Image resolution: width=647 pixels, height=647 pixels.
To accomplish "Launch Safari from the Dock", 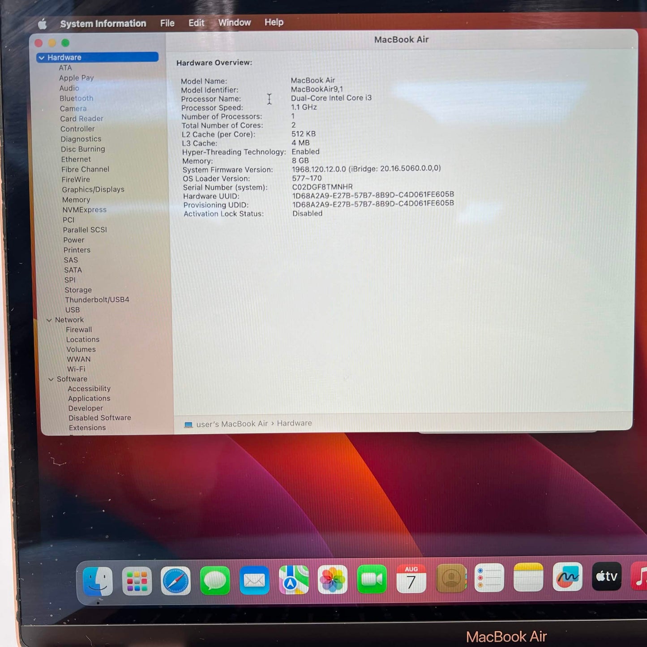I will click(x=176, y=581).
